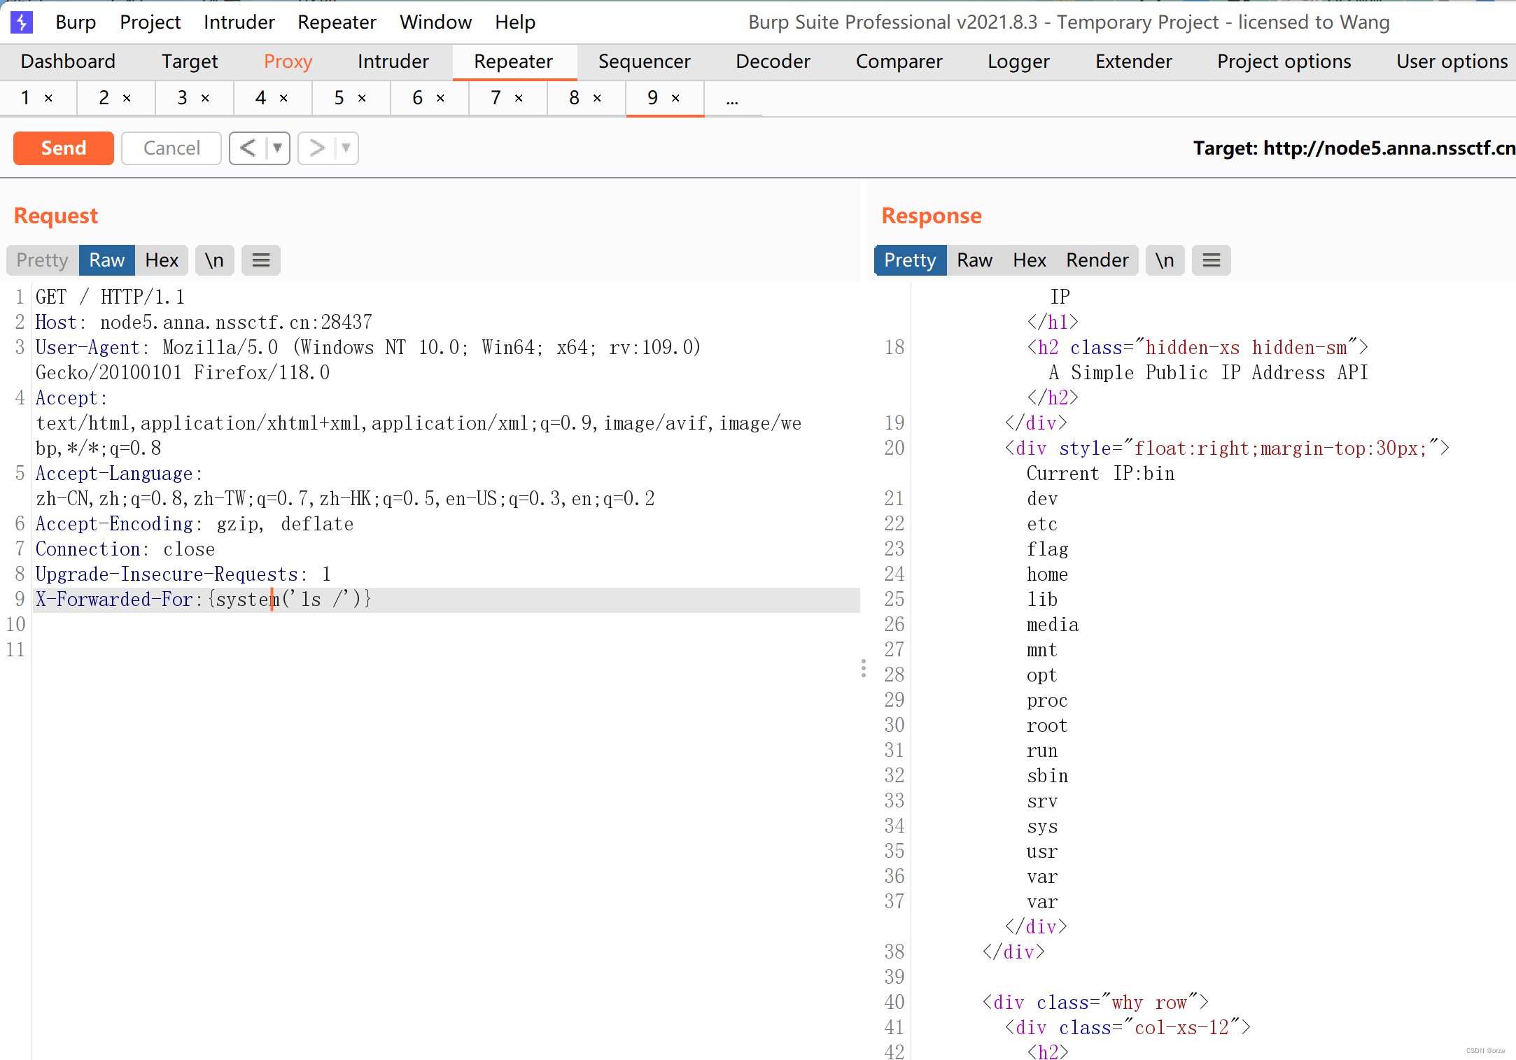Switch request view to Hex
1516x1060 pixels.
point(162,260)
